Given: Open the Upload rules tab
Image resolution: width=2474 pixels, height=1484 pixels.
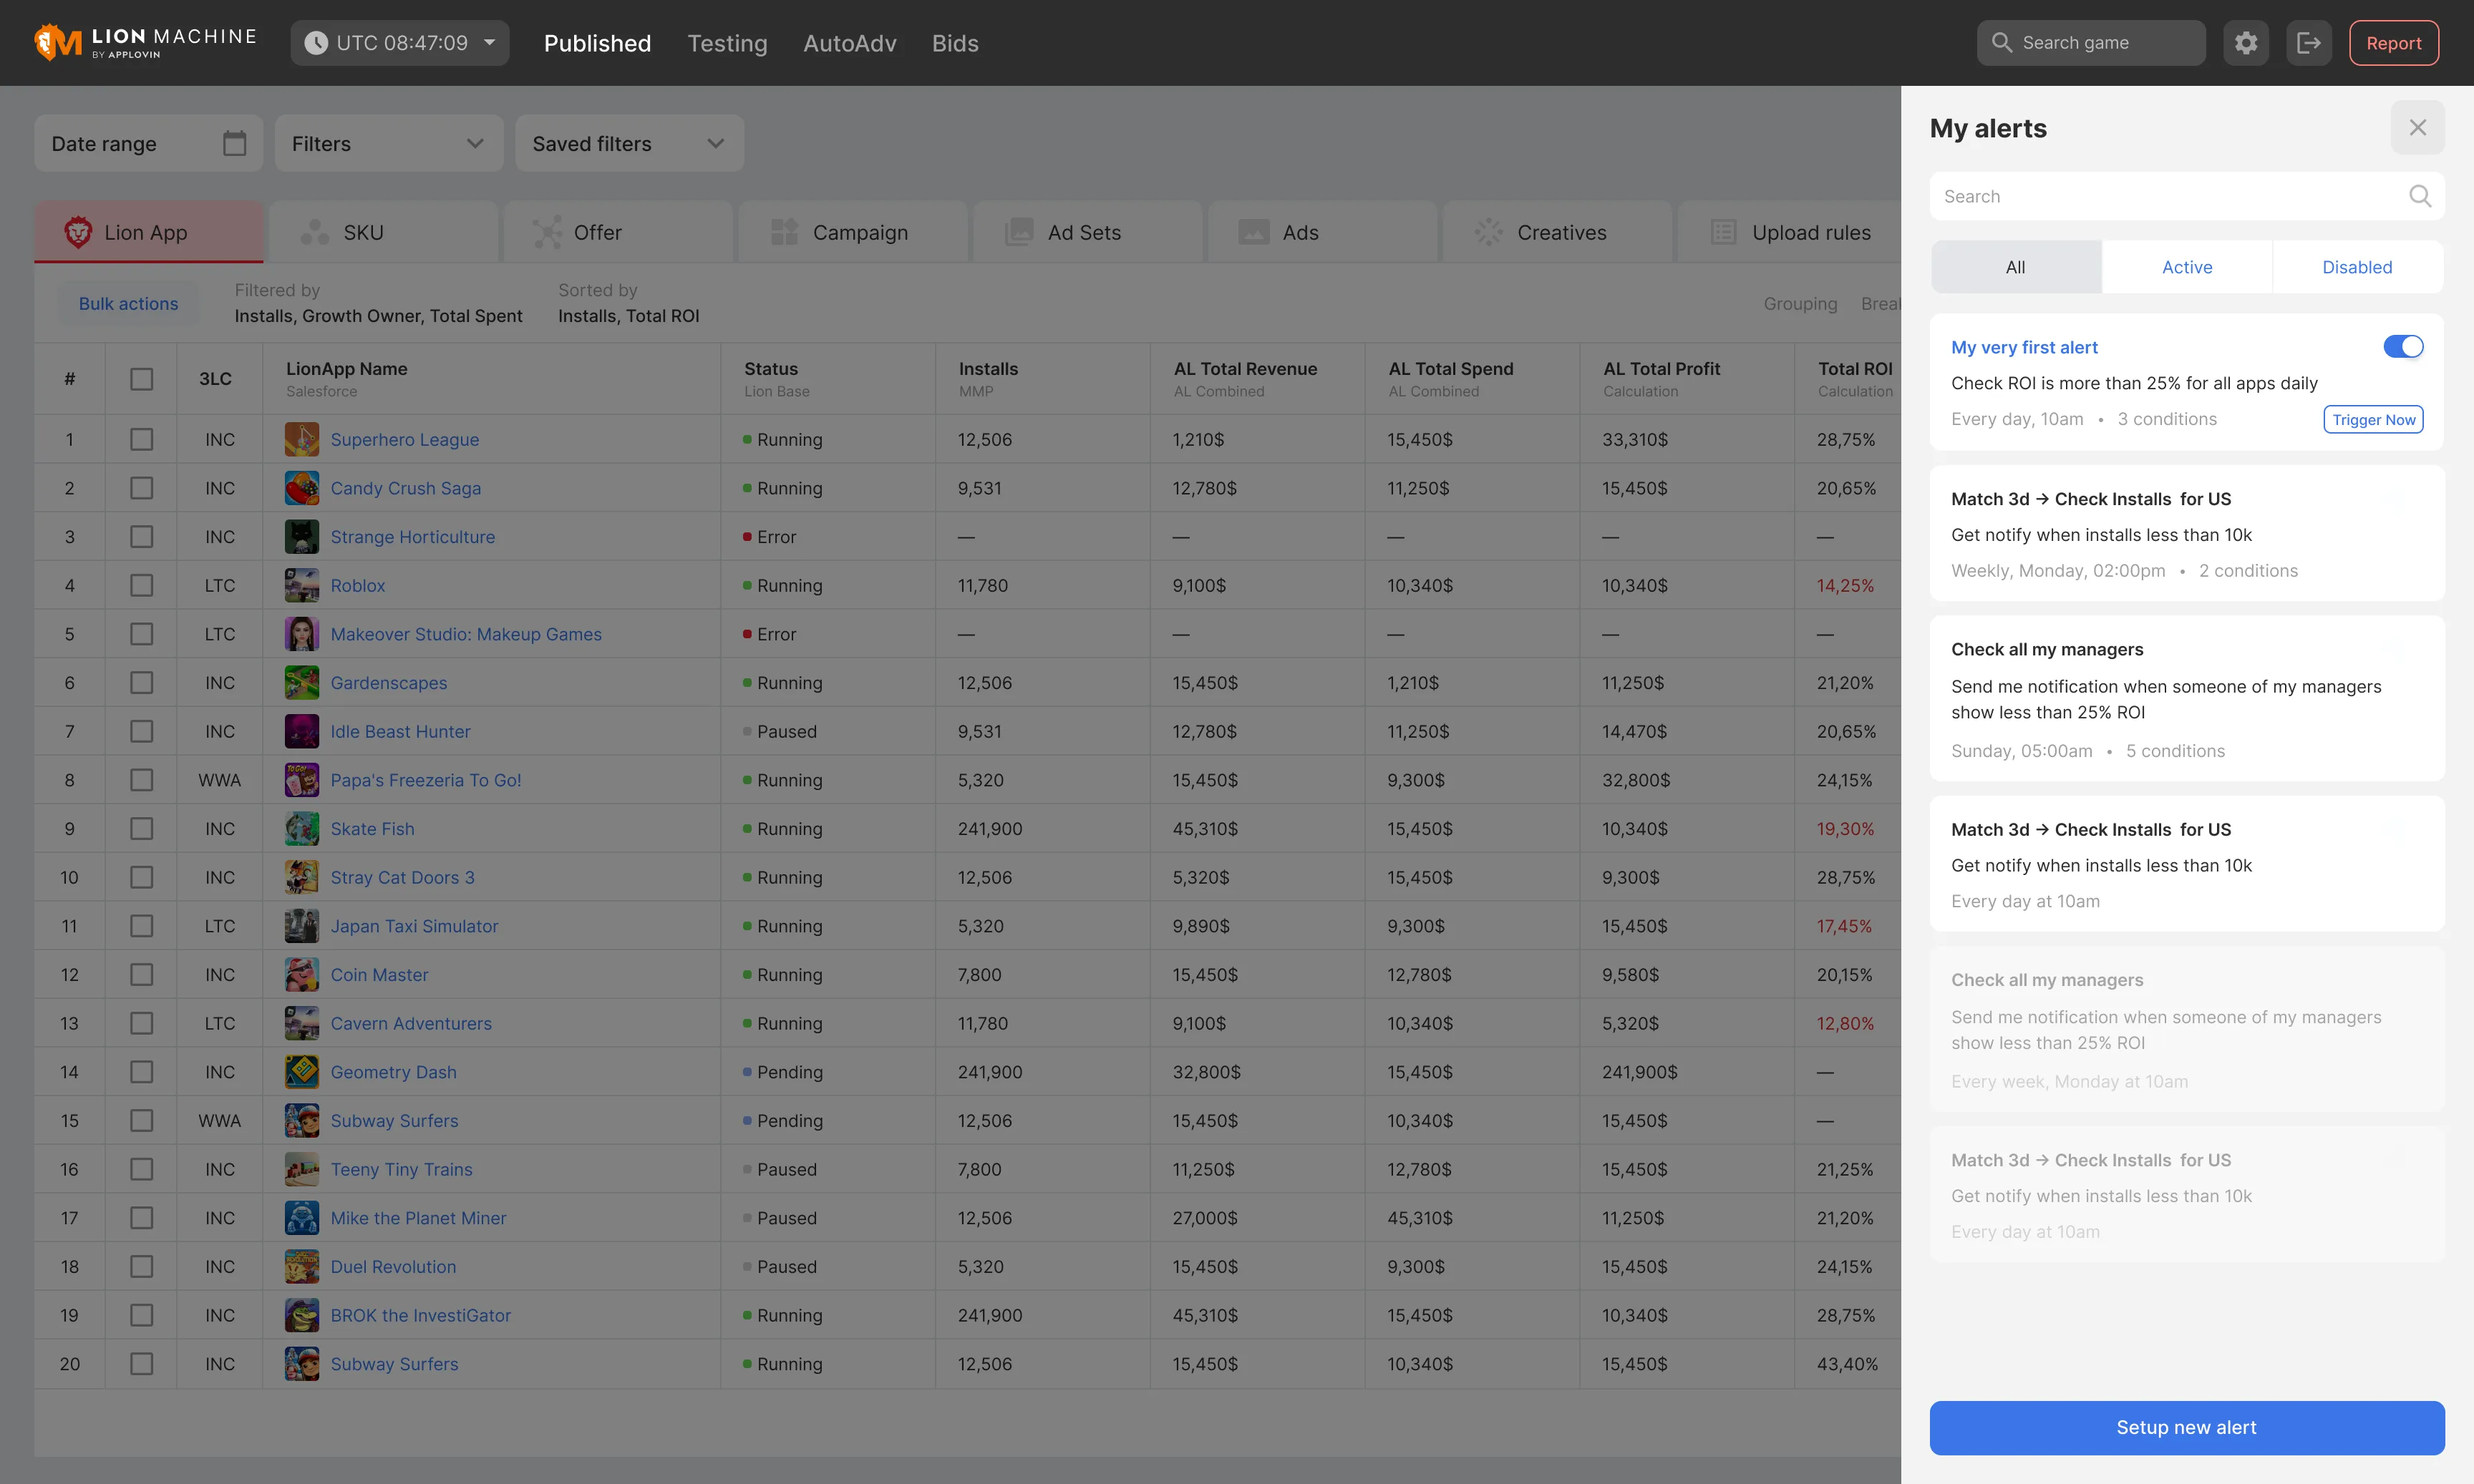Looking at the screenshot, I should 1789,232.
